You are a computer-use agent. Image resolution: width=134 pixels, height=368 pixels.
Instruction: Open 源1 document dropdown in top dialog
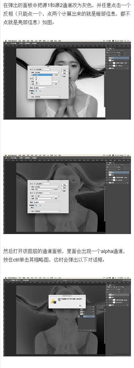[x=42, y=69]
